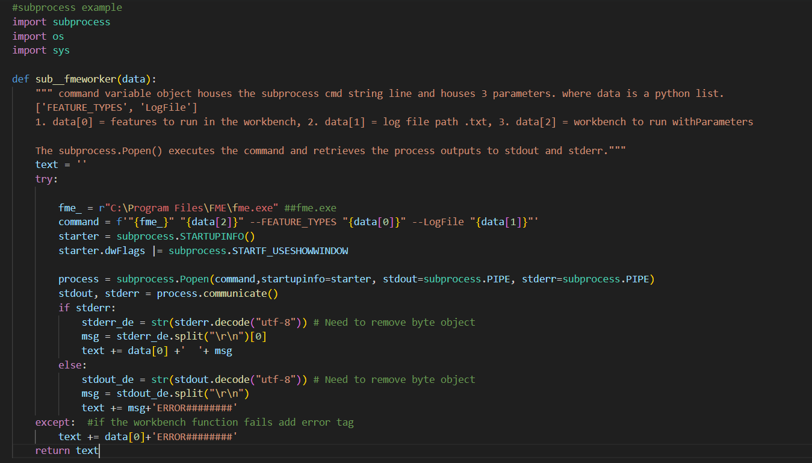This screenshot has width=812, height=463.
Task: Click 'stdout_de = str(' assignment start
Action: tap(128, 379)
